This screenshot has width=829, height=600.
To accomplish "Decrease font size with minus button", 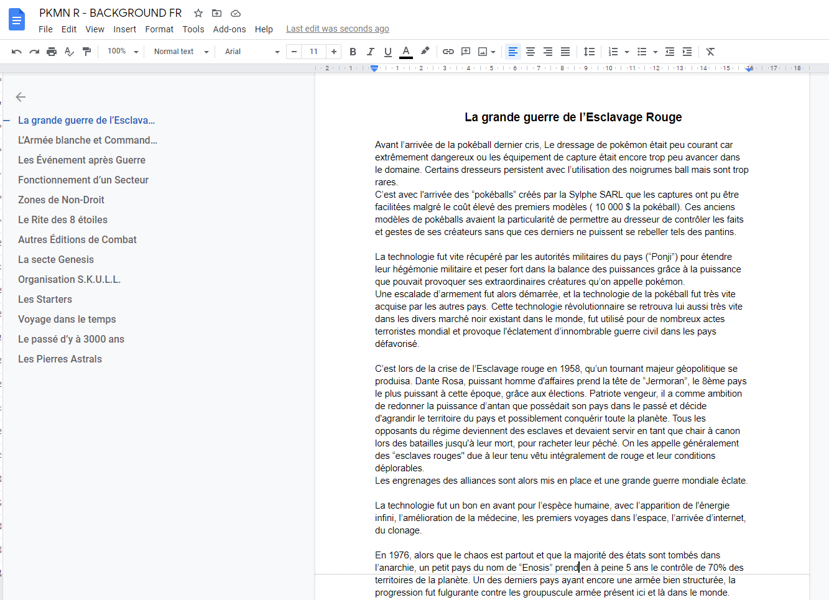I will click(294, 52).
